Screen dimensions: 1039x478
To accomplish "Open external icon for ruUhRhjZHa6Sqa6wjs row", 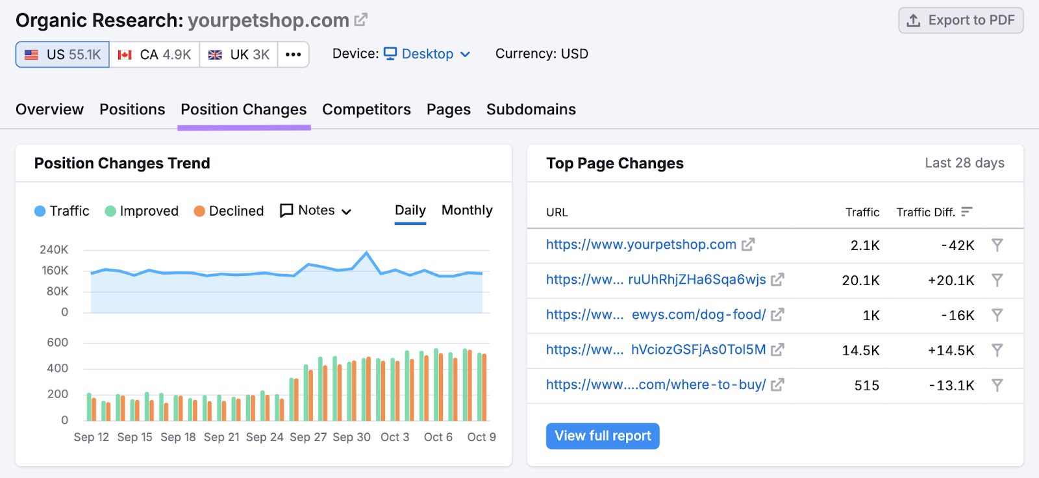I will [777, 280].
